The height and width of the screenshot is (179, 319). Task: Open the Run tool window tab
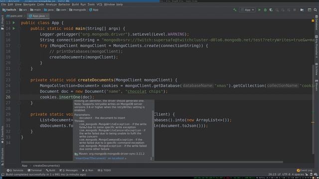[x=88, y=171]
